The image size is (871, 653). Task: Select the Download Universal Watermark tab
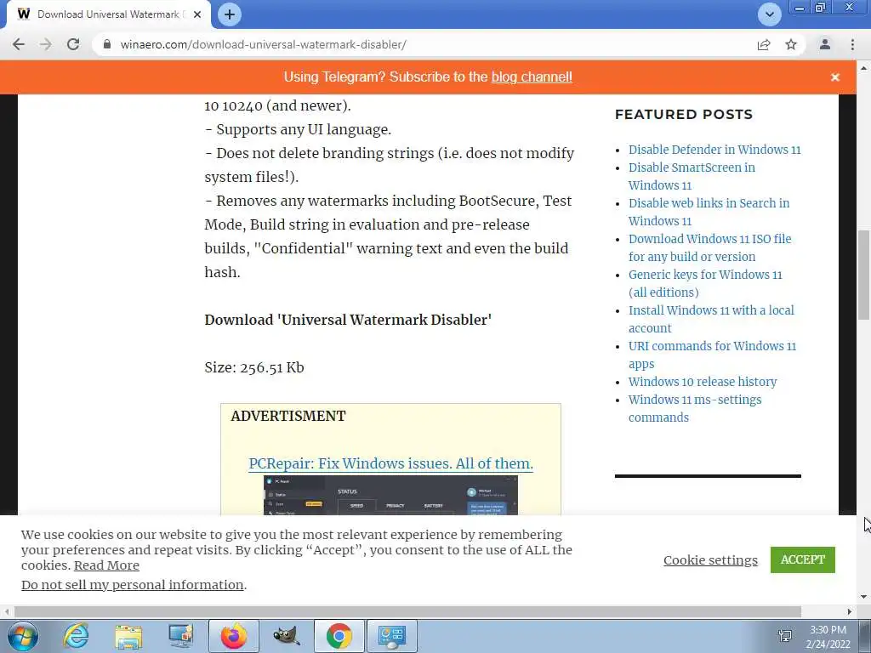(108, 14)
